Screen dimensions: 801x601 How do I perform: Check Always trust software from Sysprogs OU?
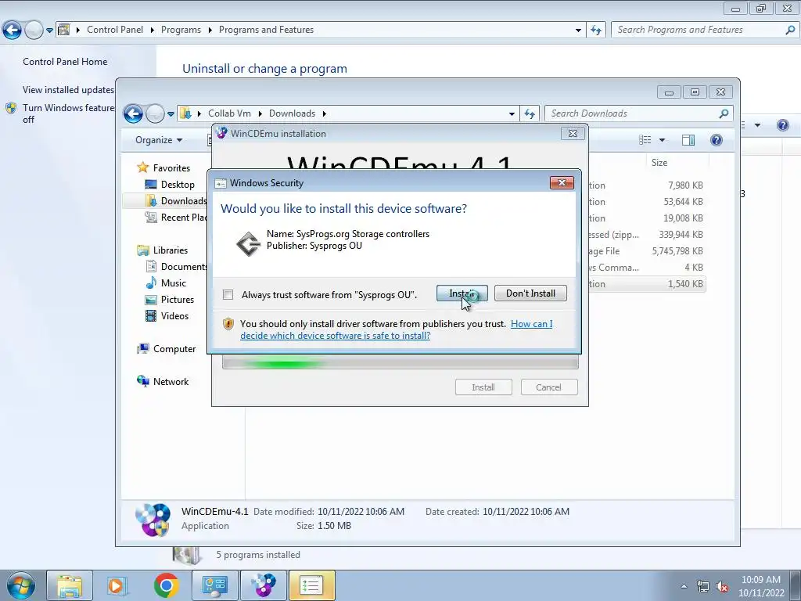coord(228,295)
